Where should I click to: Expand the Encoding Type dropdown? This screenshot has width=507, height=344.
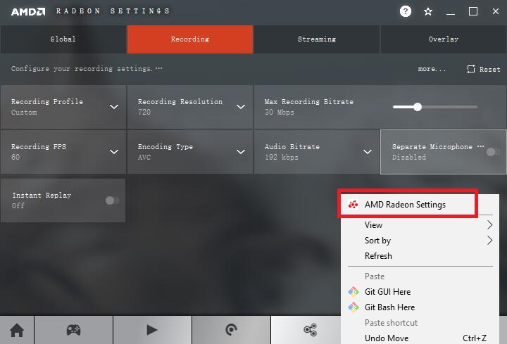(241, 152)
